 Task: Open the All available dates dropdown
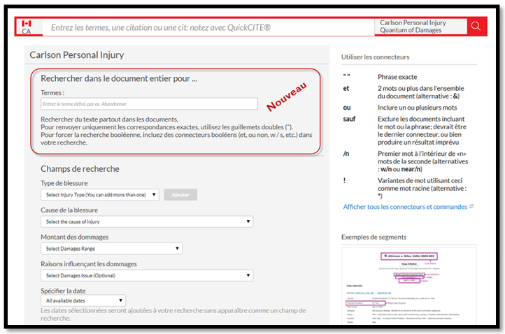[x=83, y=300]
